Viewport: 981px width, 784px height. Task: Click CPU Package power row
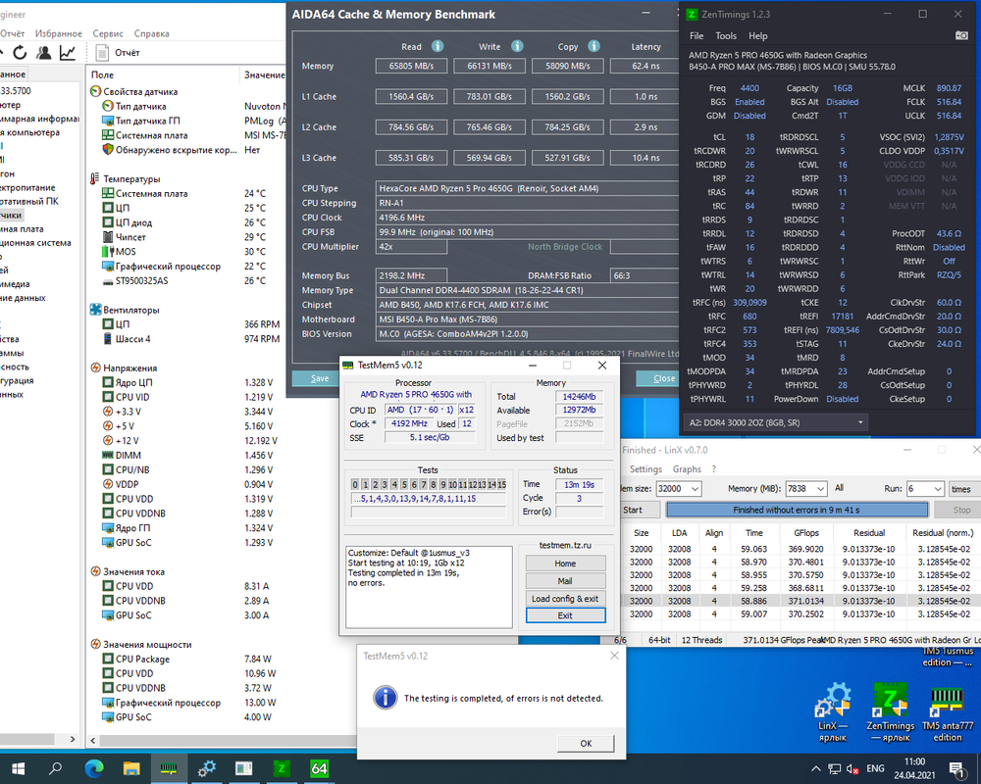click(x=187, y=659)
